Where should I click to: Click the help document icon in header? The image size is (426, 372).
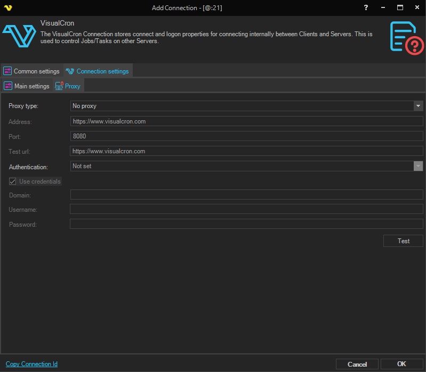(x=407, y=37)
